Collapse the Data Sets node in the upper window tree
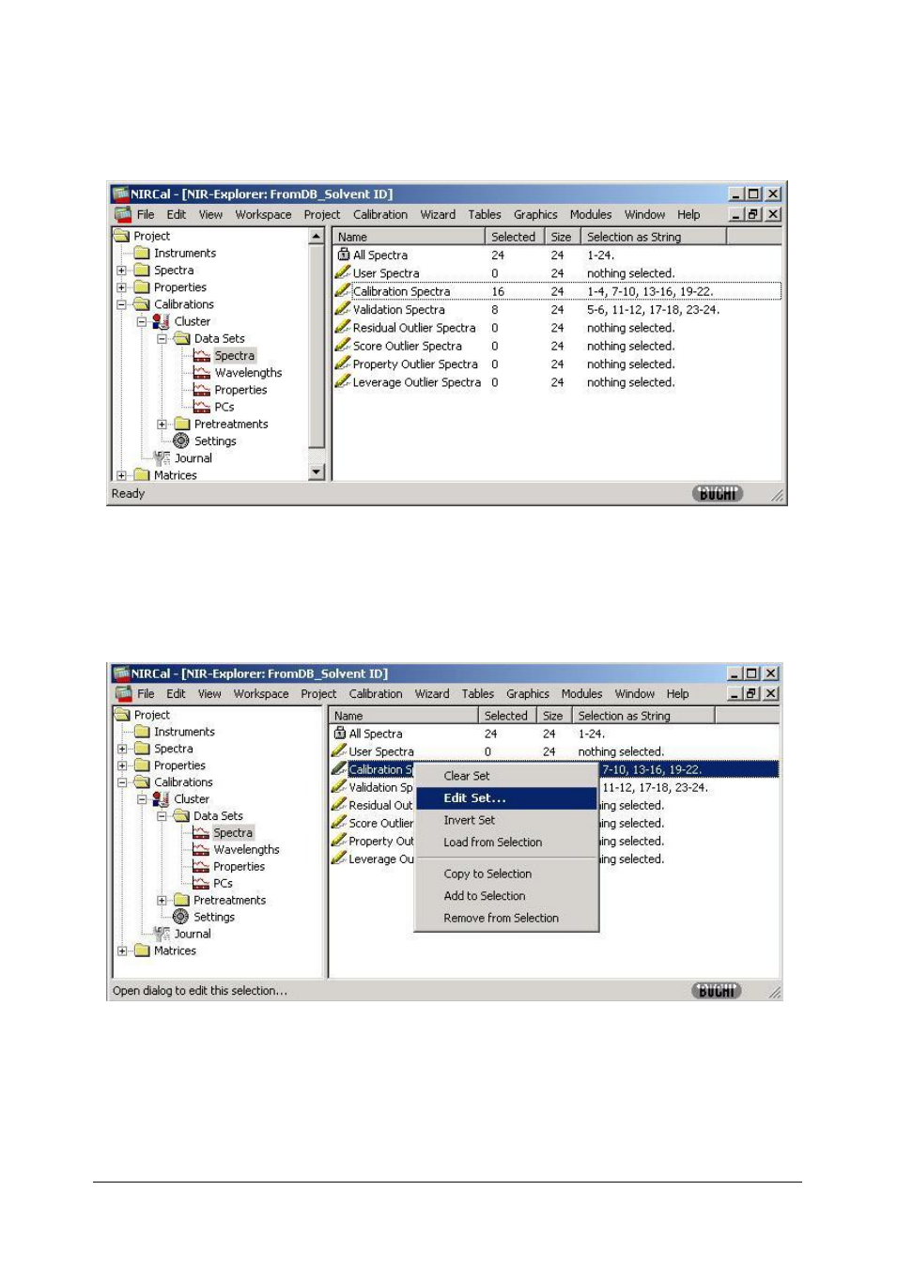 (162, 338)
